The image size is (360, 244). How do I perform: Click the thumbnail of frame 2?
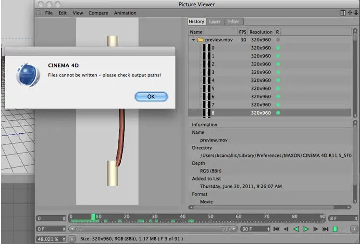(x=207, y=64)
